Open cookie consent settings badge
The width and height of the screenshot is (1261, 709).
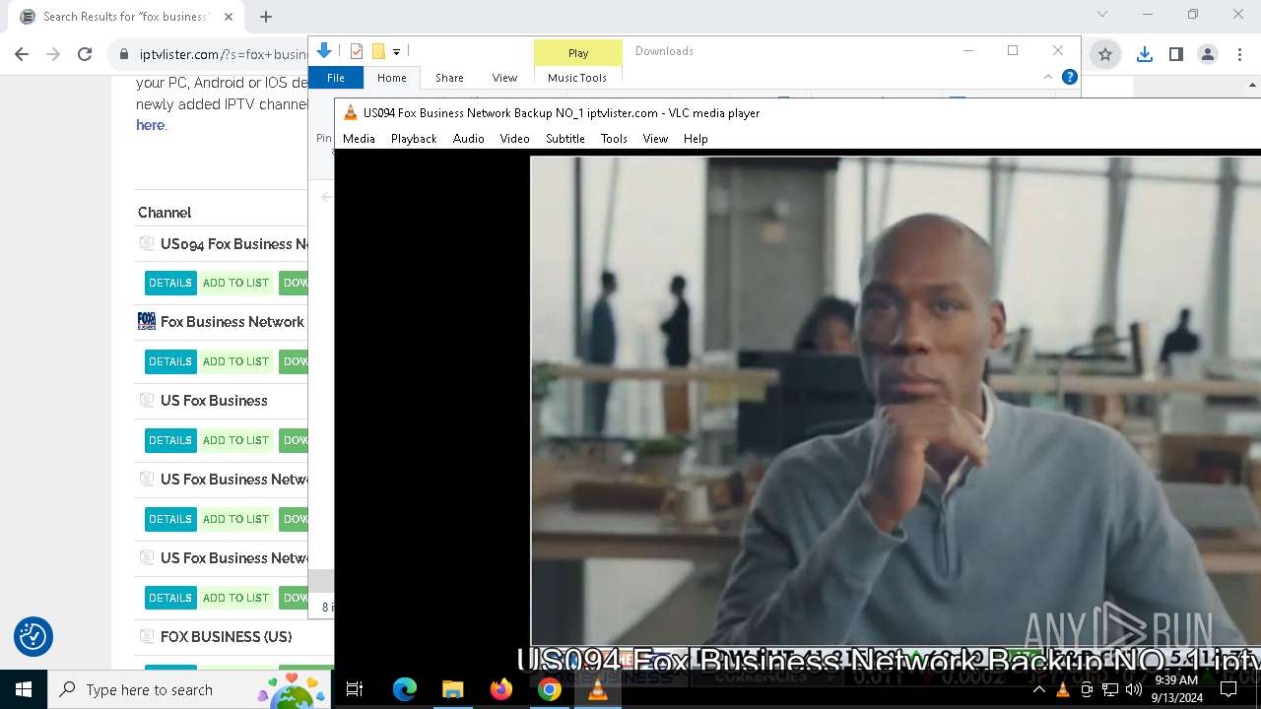click(33, 636)
